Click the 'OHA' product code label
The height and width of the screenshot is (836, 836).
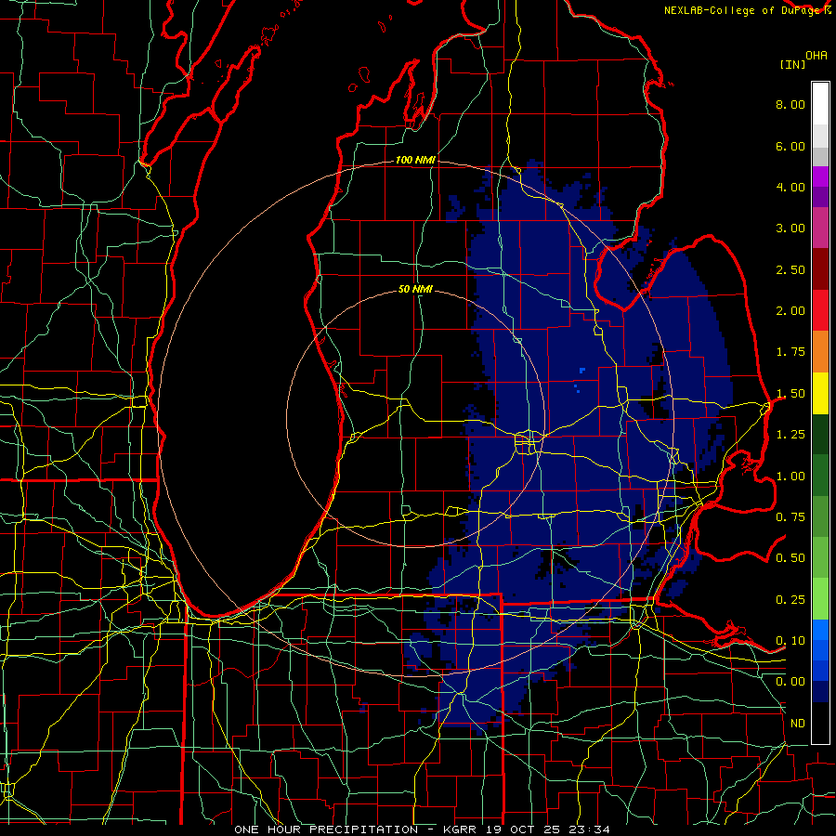click(x=816, y=56)
